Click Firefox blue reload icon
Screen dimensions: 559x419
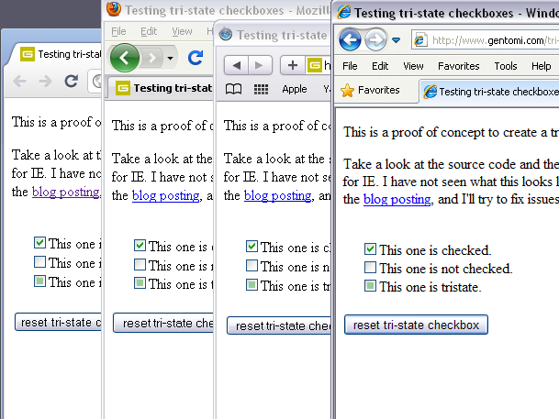click(x=196, y=58)
